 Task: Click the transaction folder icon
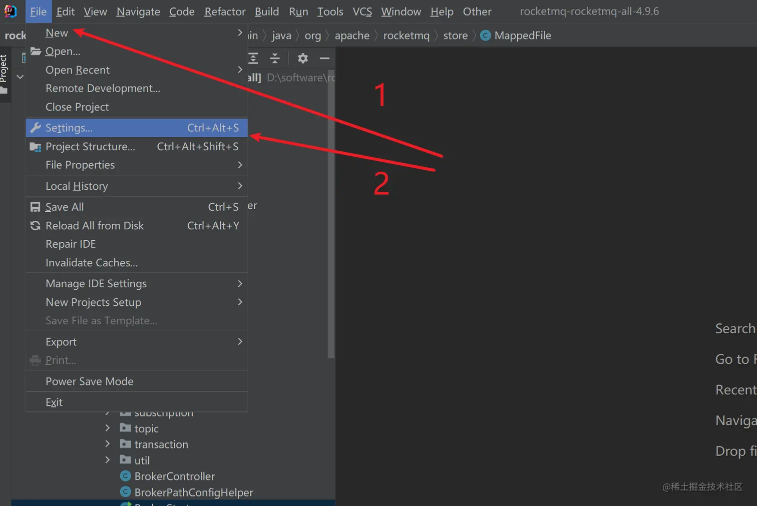[x=126, y=444]
